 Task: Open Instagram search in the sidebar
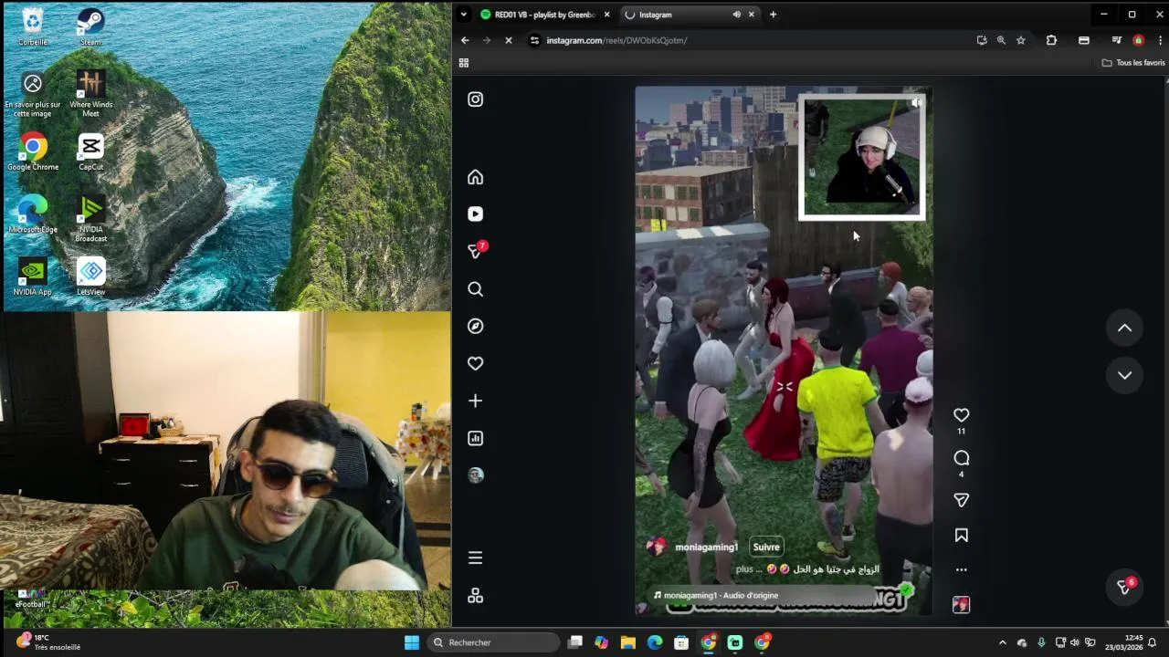tap(475, 289)
